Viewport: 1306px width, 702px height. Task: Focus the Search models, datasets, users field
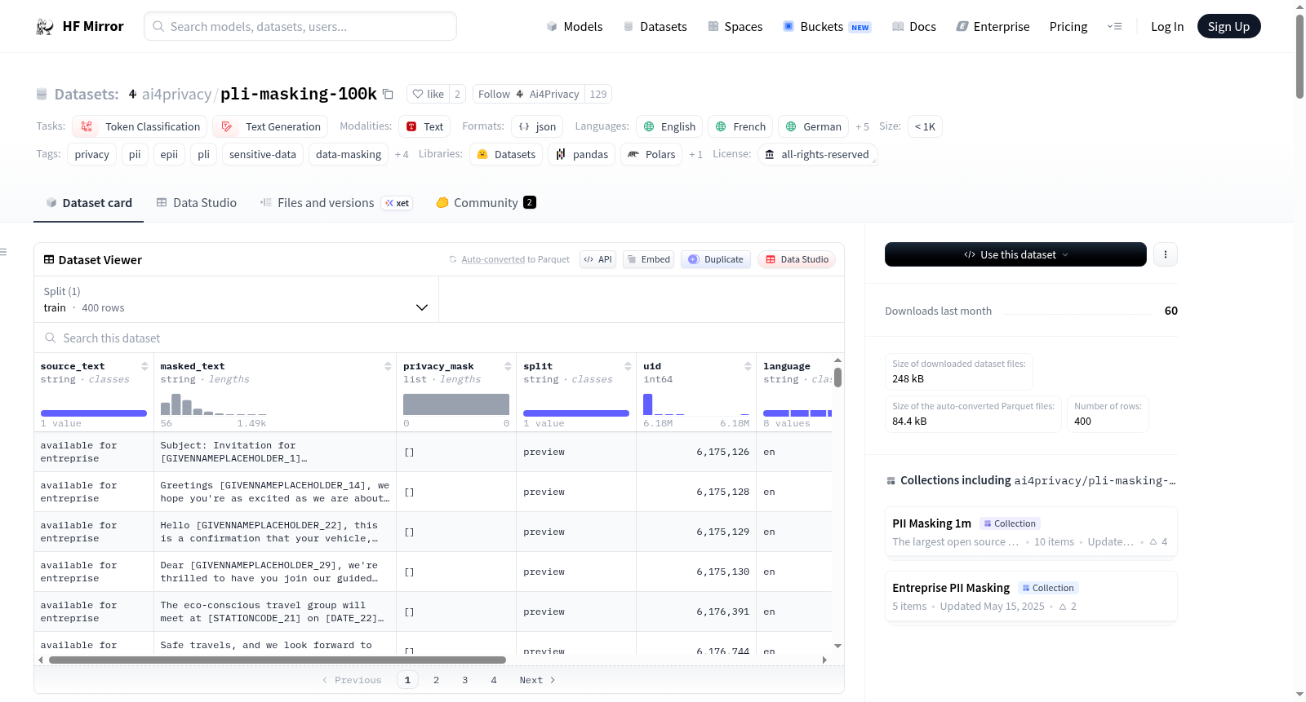pyautogui.click(x=300, y=27)
